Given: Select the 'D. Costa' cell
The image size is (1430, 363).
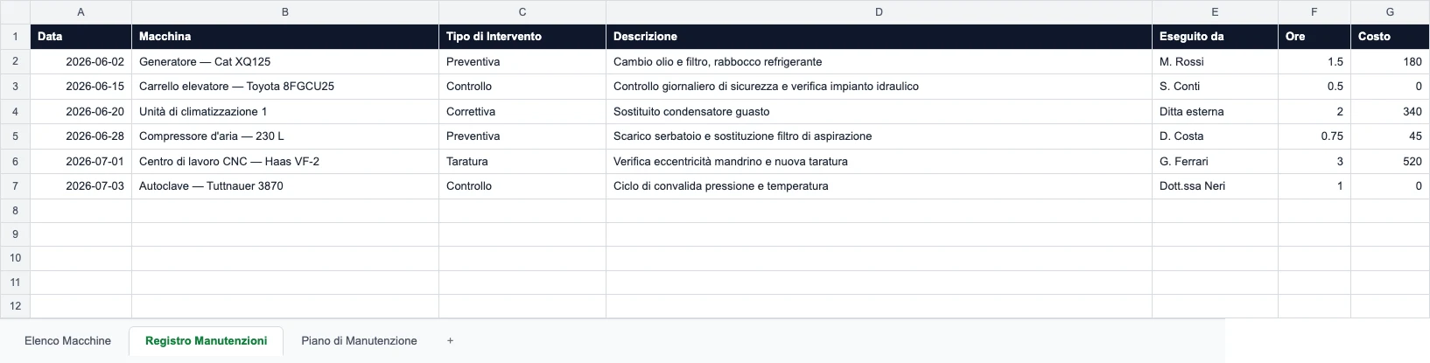Looking at the screenshot, I should point(1216,136).
